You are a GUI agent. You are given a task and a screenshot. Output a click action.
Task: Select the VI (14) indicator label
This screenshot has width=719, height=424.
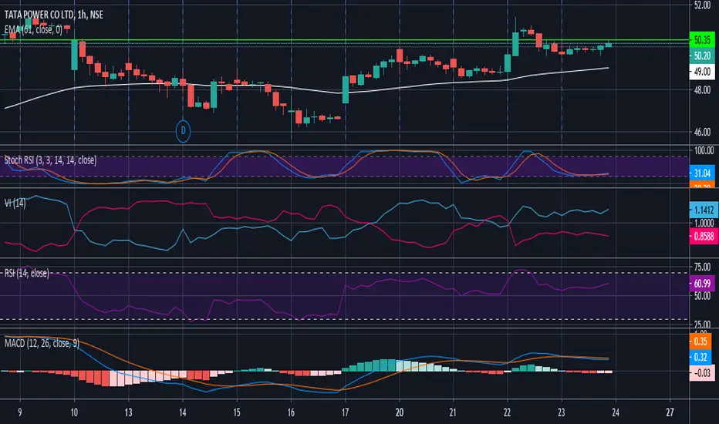(x=15, y=203)
